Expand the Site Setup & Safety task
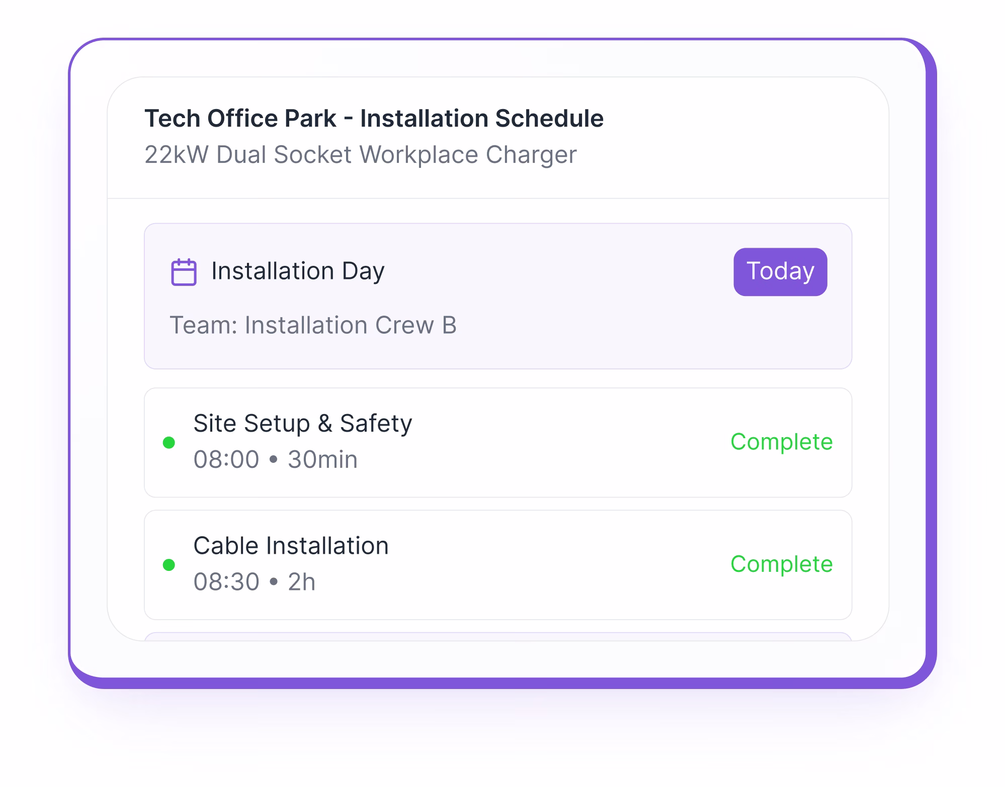Viewport: 1005px width, 787px height. [498, 442]
